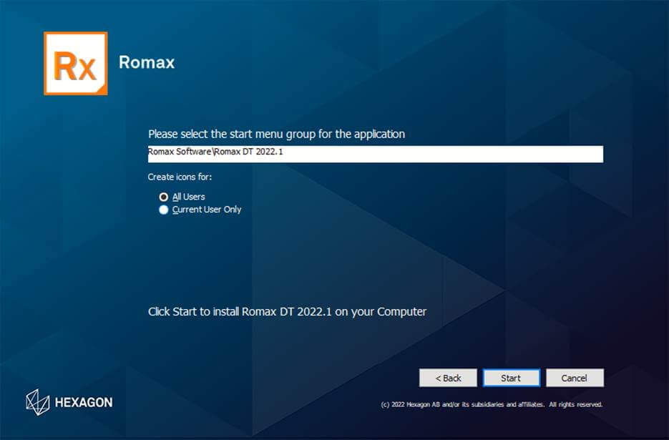Click the orange Rx Romax logo

74,63
